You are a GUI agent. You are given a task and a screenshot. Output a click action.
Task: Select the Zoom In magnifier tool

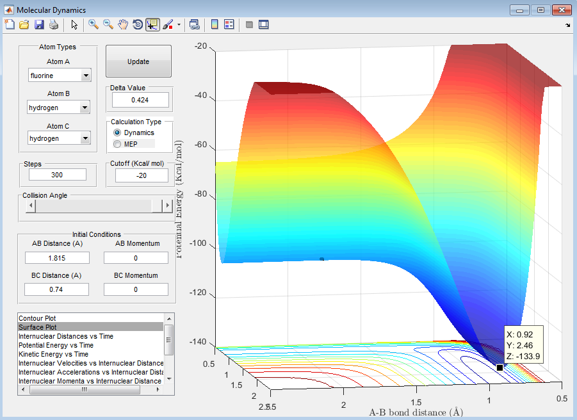coord(93,25)
